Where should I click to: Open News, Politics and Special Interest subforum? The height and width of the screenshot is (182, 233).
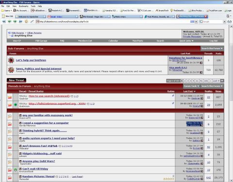[x=39, y=68]
